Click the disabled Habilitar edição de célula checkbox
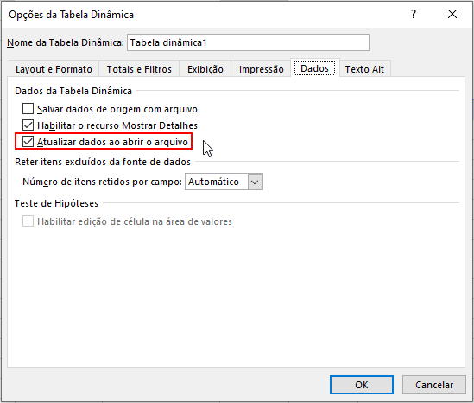Screen dimensions: 474x403 coord(28,221)
